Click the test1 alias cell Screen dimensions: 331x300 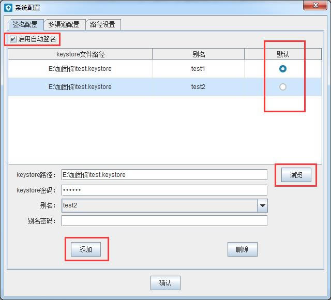pyautogui.click(x=198, y=69)
